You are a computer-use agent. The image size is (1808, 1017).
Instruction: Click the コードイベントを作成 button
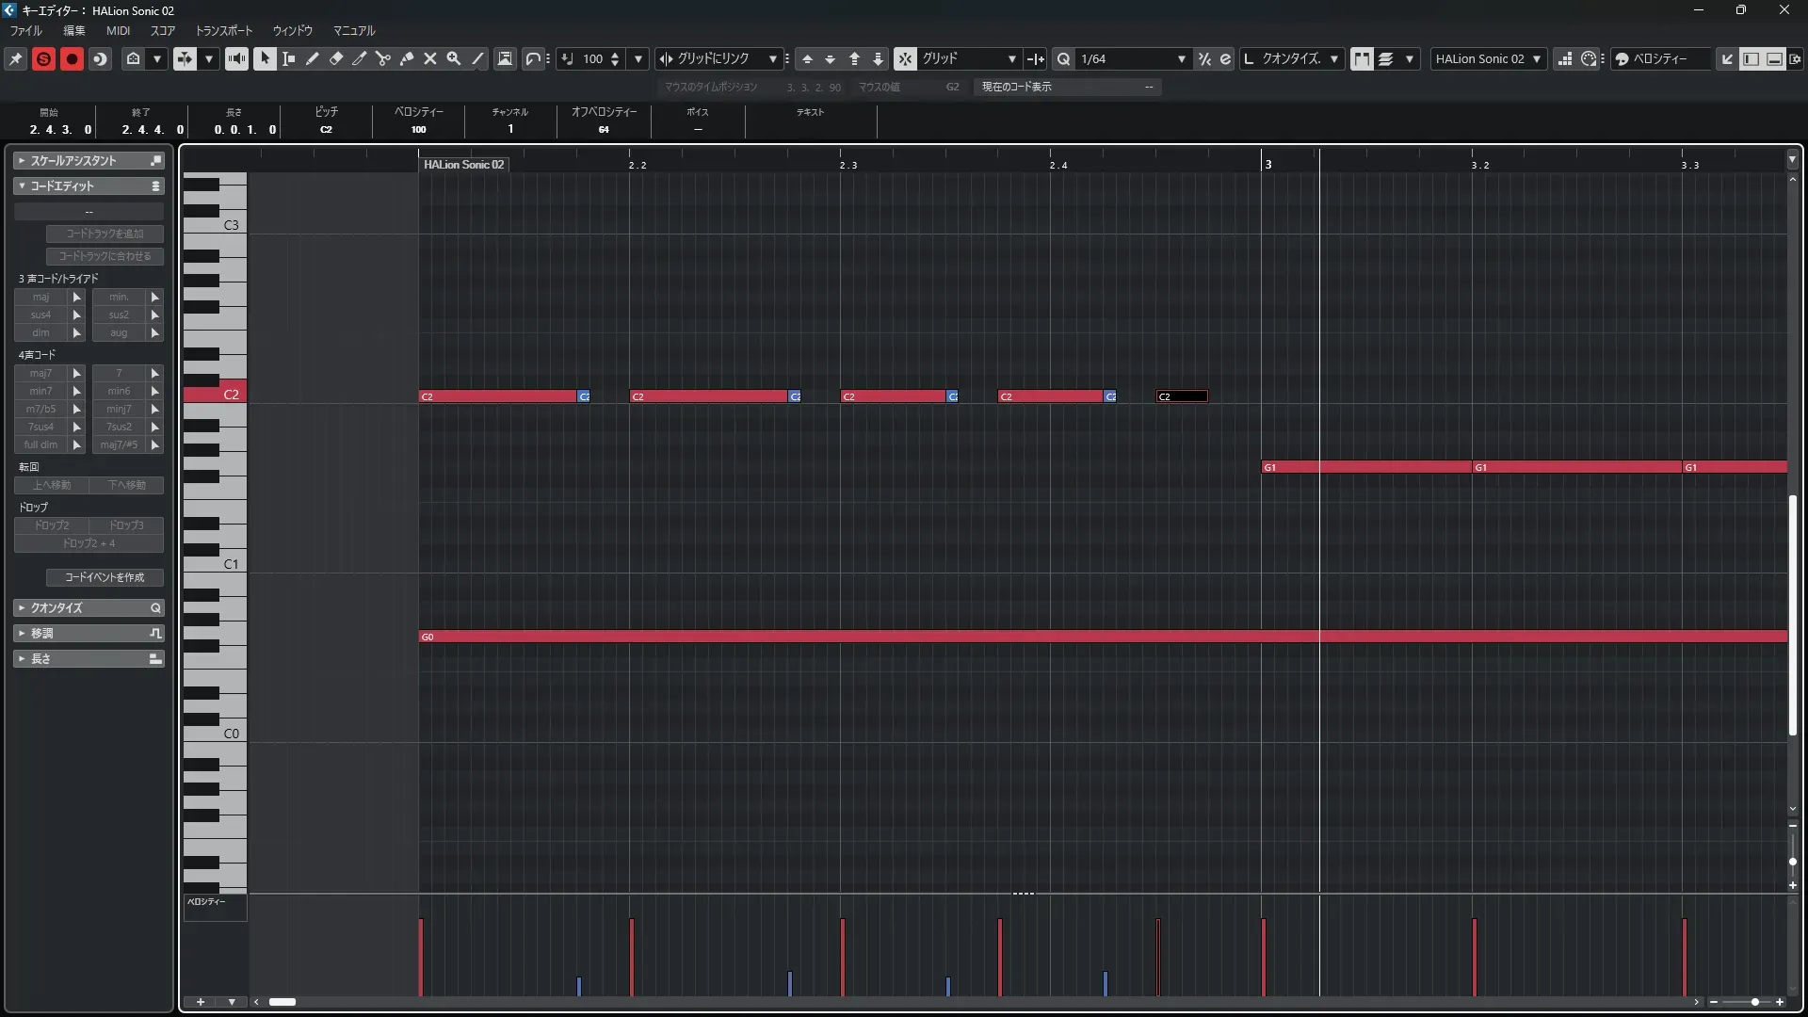(x=105, y=576)
